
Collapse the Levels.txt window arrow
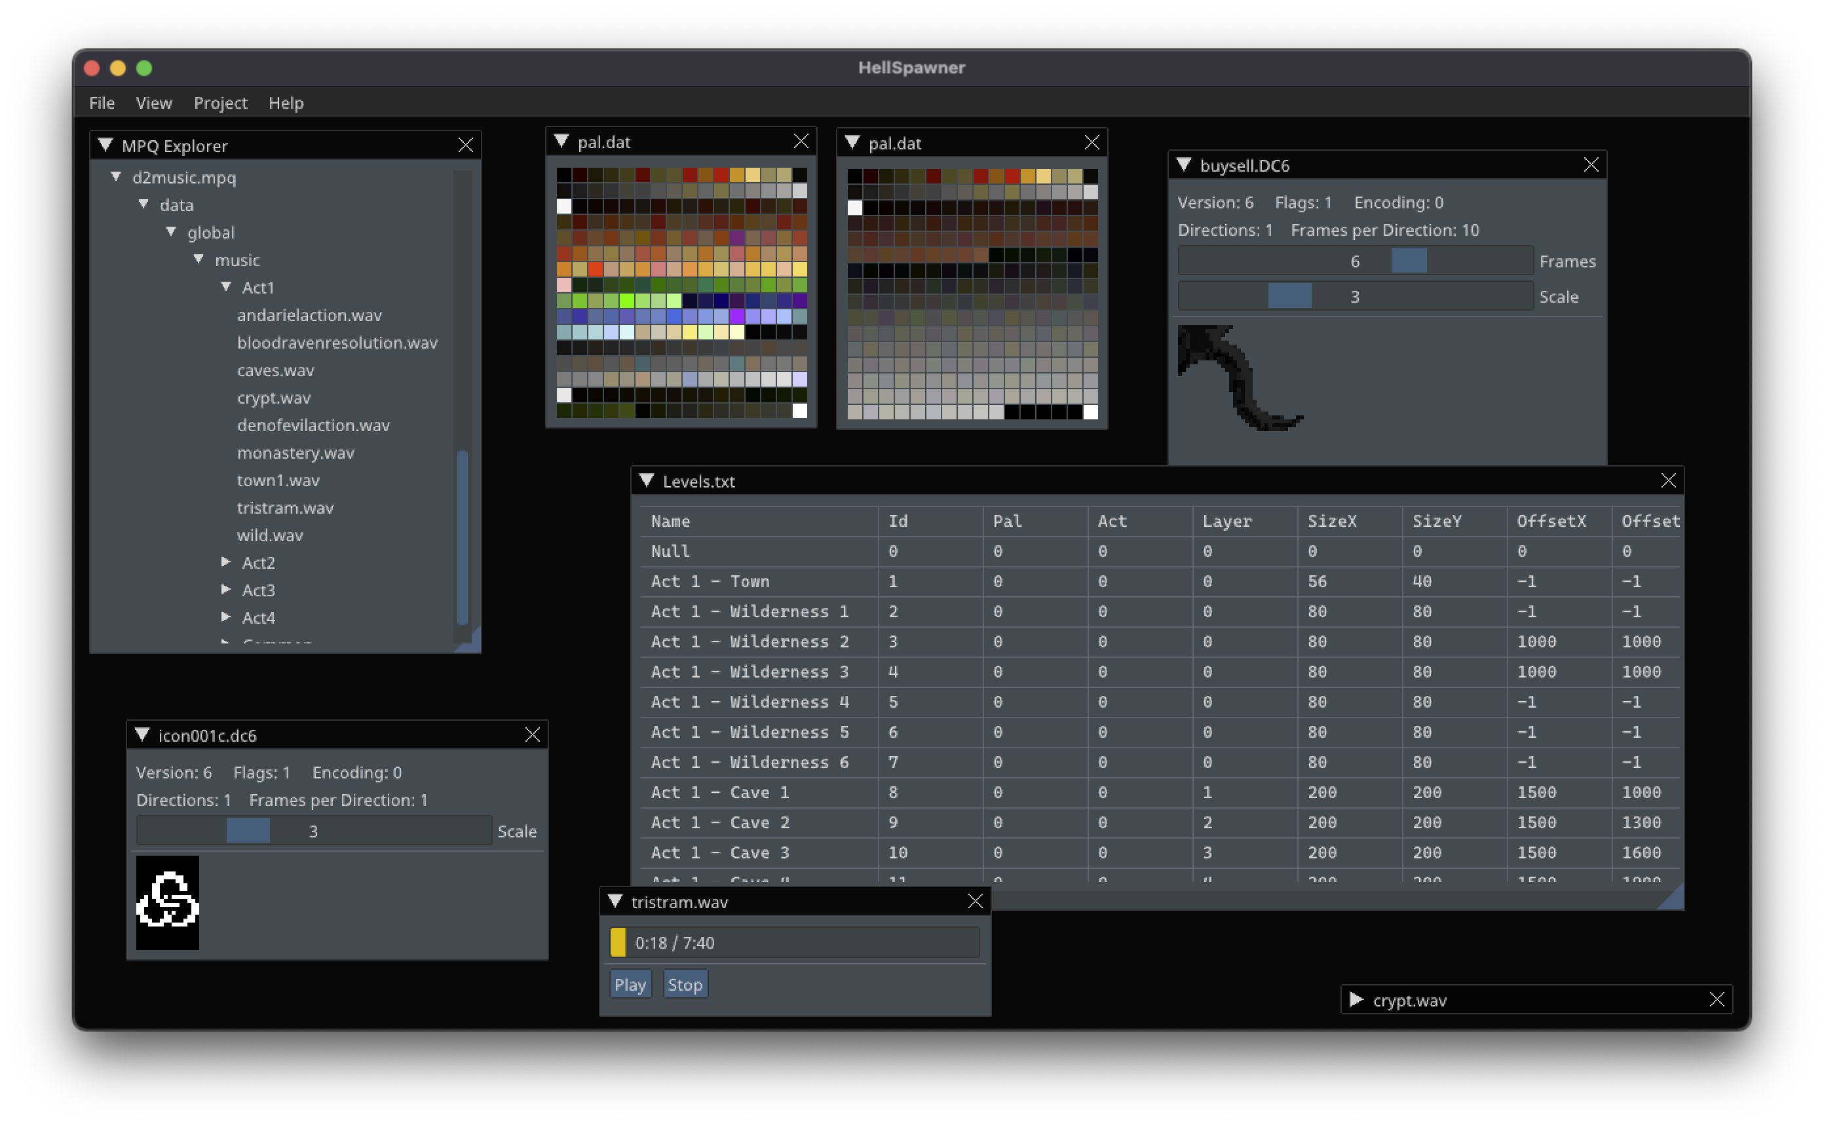647,481
